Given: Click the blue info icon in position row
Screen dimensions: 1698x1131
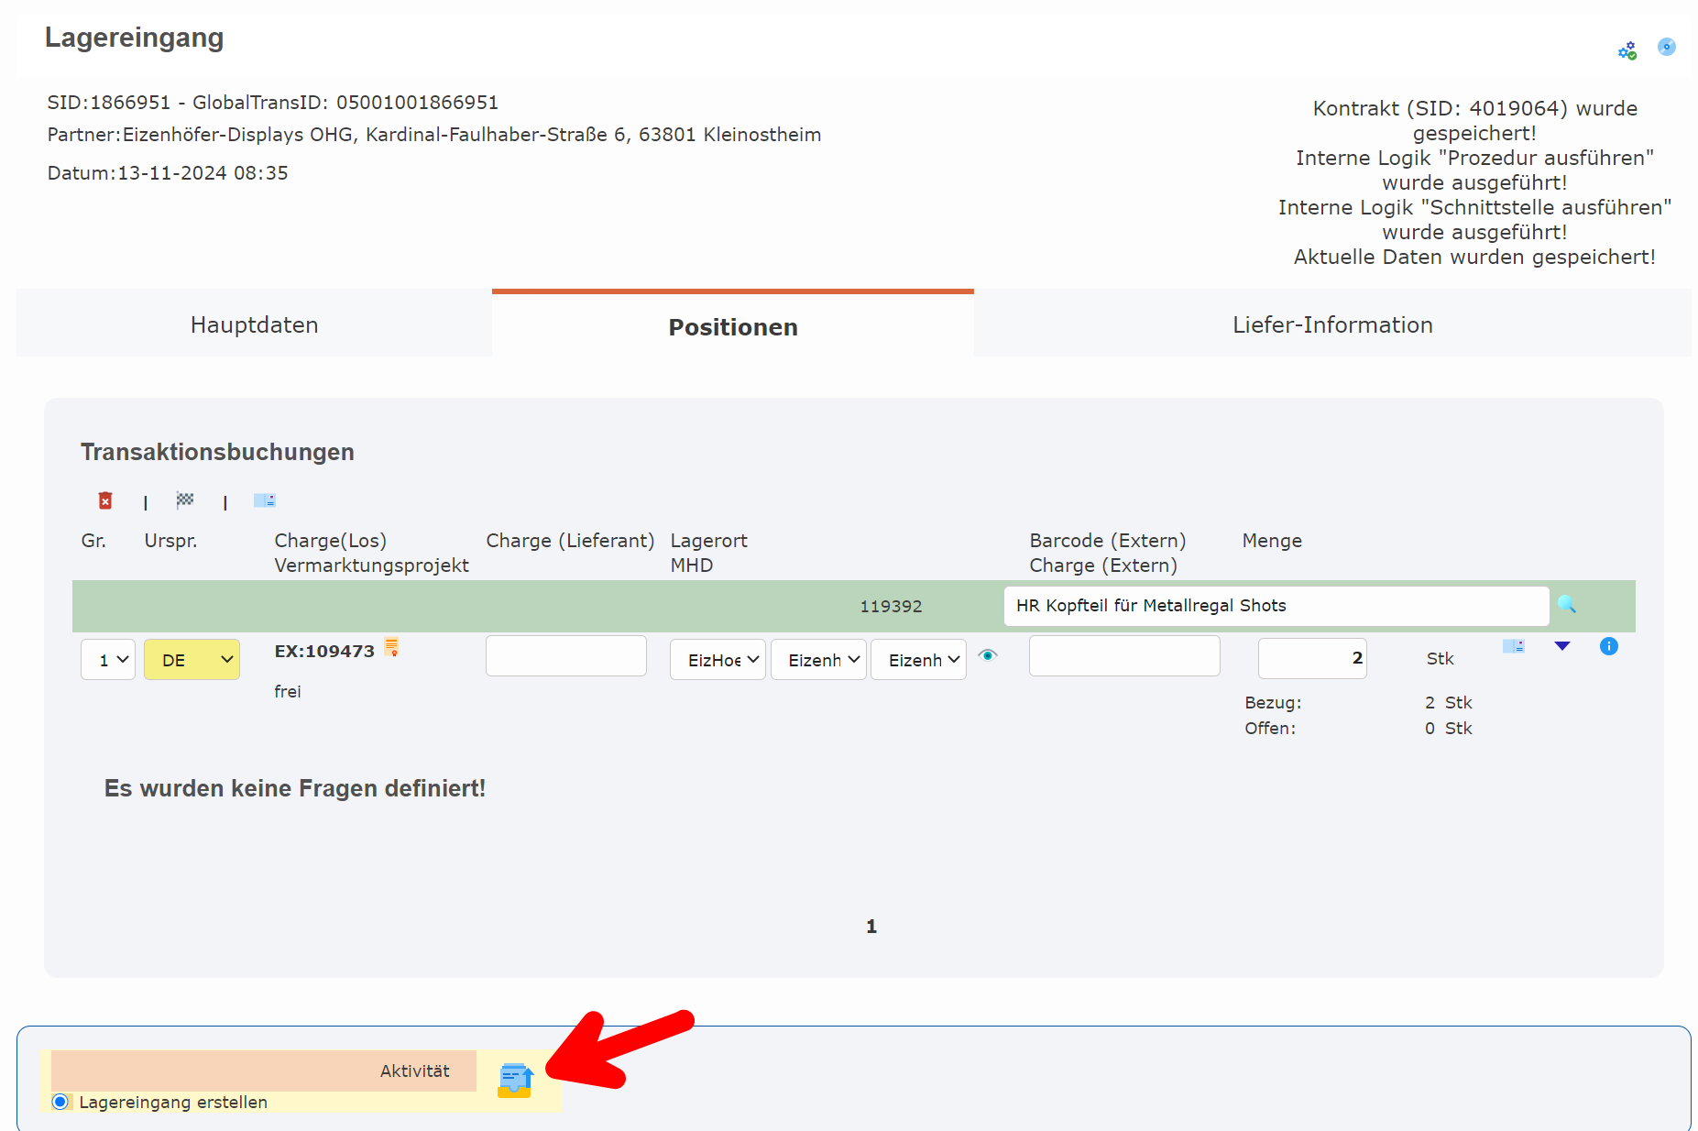Looking at the screenshot, I should [x=1608, y=646].
